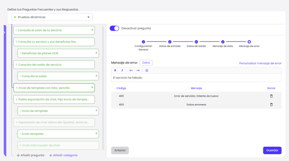This screenshot has height=161, width=289.
Task: Select question 'Consulta del saldo de servicio'
Action: click(54, 65)
